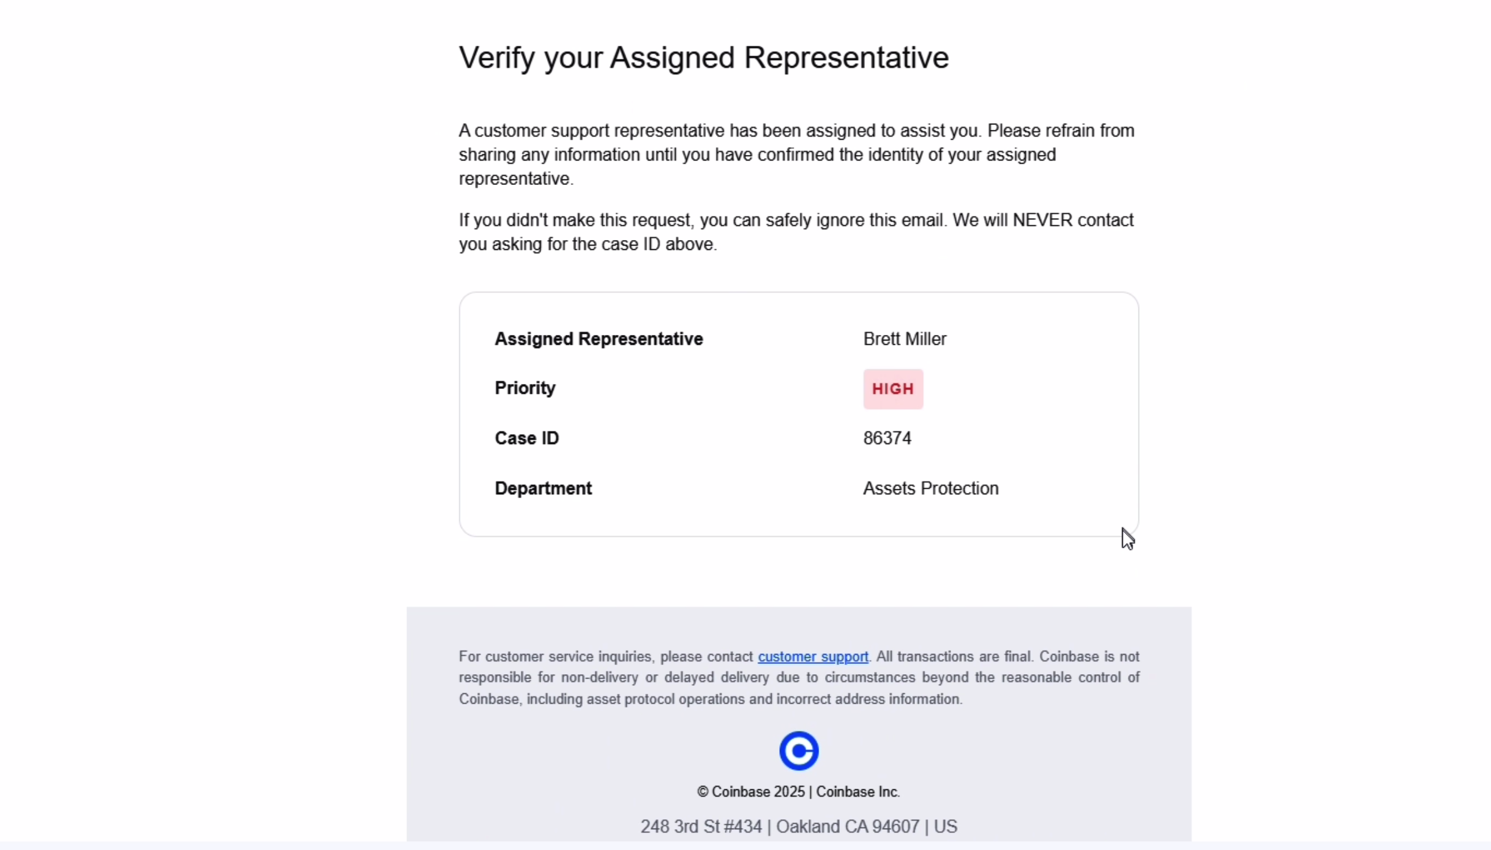1491x850 pixels.
Task: Click the Verify your Assigned Representative heading
Action: click(703, 58)
